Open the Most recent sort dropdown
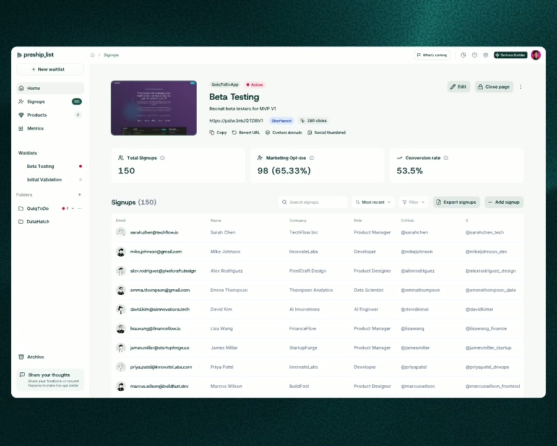Viewport: 557px width, 446px height. 373,202
